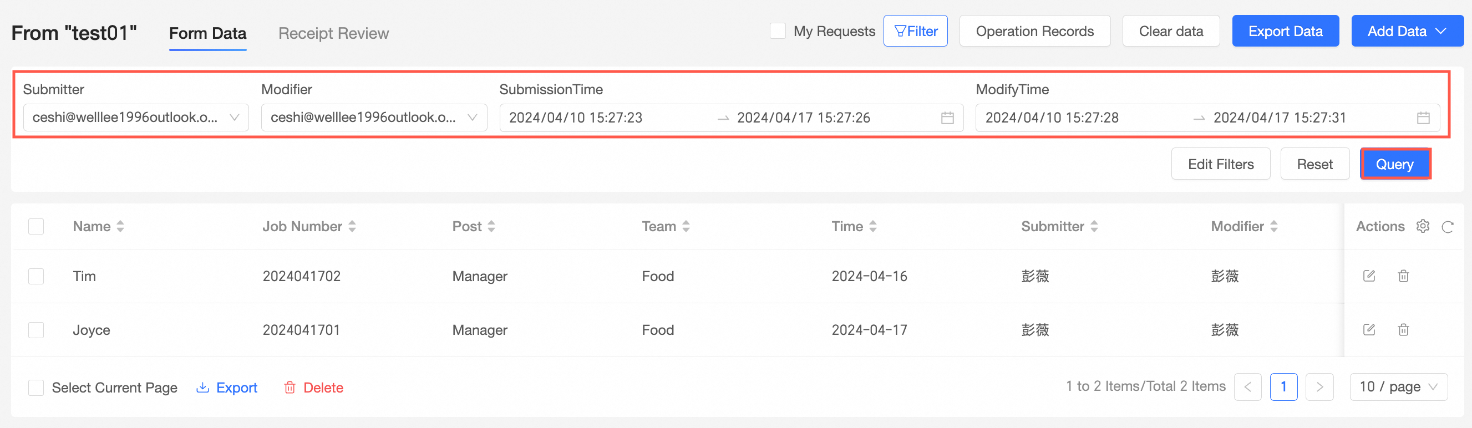Switch to Form Data tab
Viewport: 1472px width, 428px height.
pos(207,33)
